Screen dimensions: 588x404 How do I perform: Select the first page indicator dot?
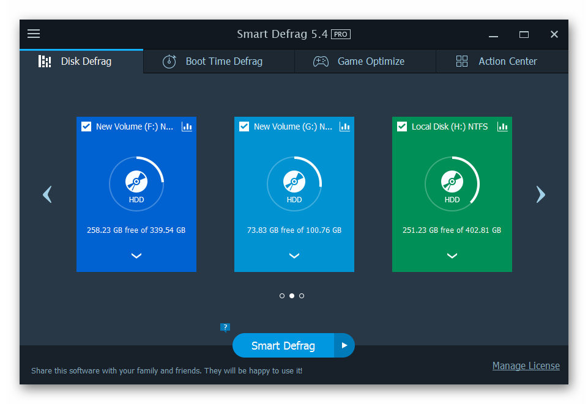coord(282,296)
